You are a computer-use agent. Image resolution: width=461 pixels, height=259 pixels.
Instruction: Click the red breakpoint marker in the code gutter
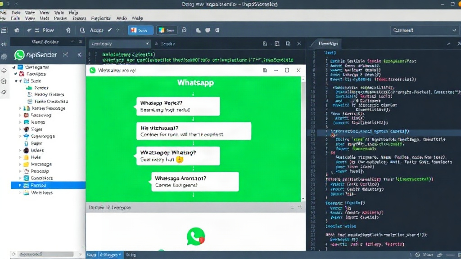[333, 135]
